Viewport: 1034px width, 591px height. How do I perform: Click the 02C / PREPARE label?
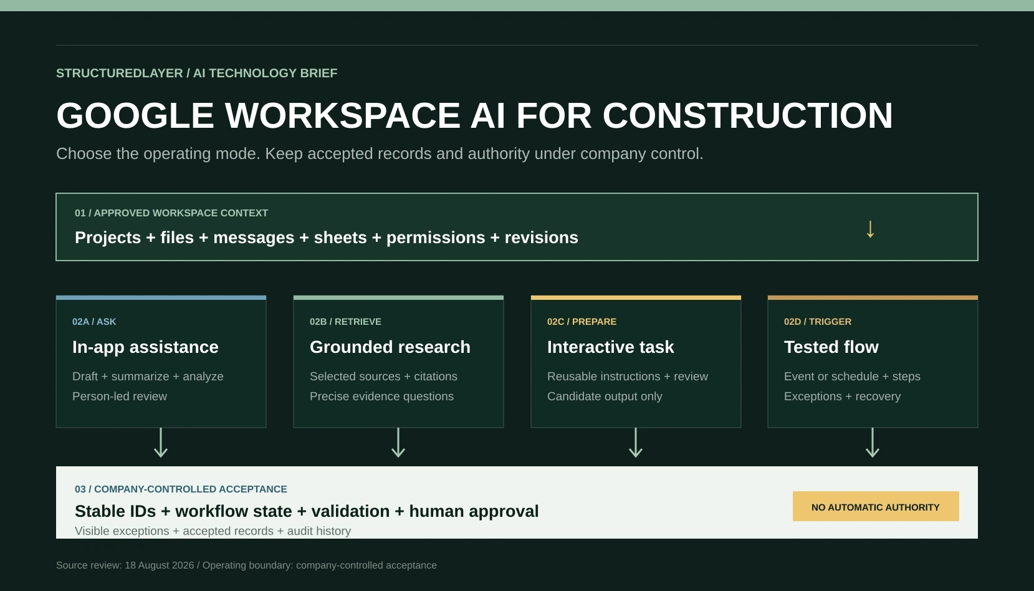[582, 322]
